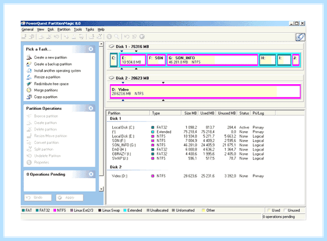Click the Resize a partition task link
This screenshot has height=241, width=327.
click(47, 77)
